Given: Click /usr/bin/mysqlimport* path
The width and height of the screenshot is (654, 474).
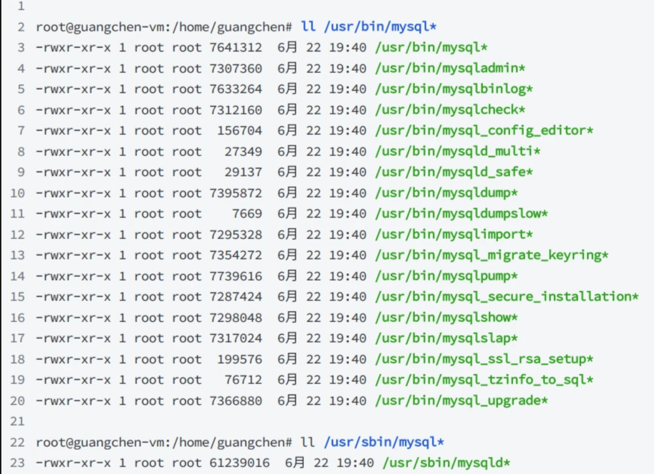Looking at the screenshot, I should click(454, 234).
